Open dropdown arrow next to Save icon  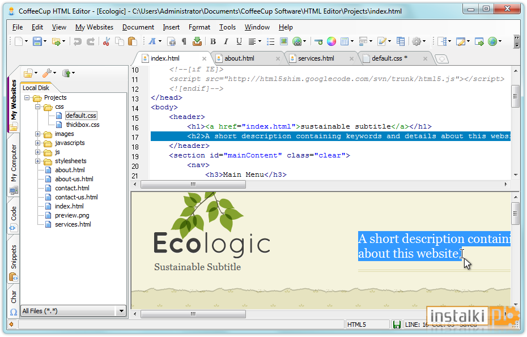(45, 41)
